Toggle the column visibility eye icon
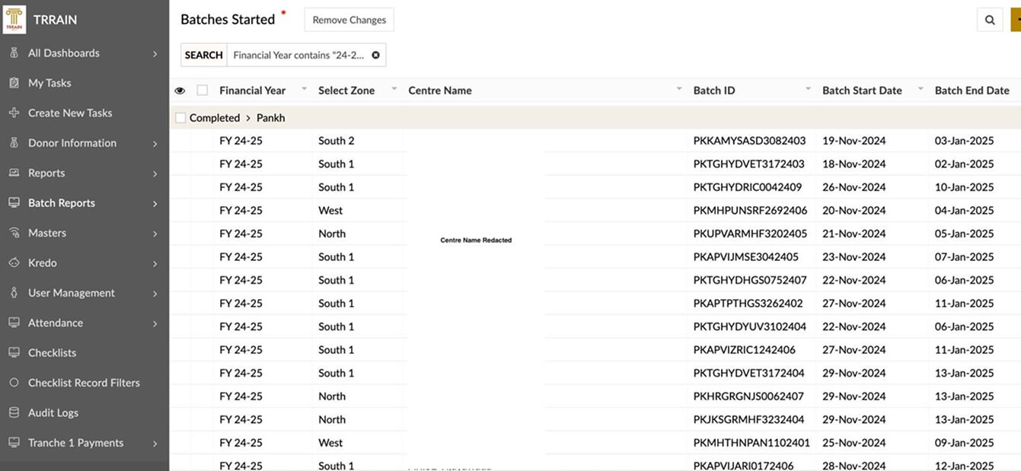 point(180,91)
